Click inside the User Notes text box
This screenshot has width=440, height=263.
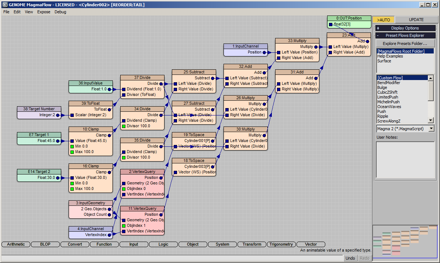(x=405, y=160)
